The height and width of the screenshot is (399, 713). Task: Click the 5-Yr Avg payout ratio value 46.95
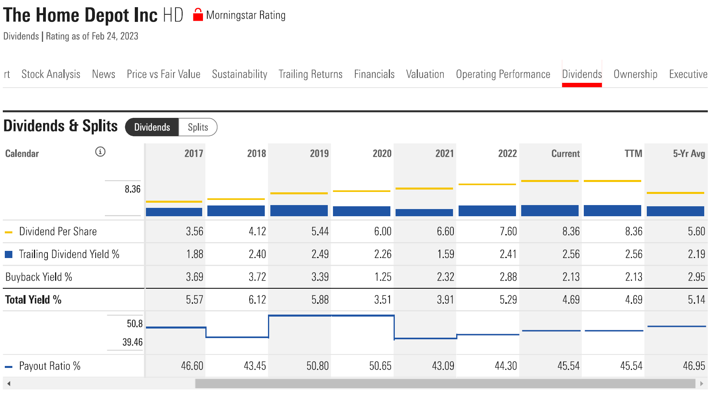pyautogui.click(x=694, y=366)
